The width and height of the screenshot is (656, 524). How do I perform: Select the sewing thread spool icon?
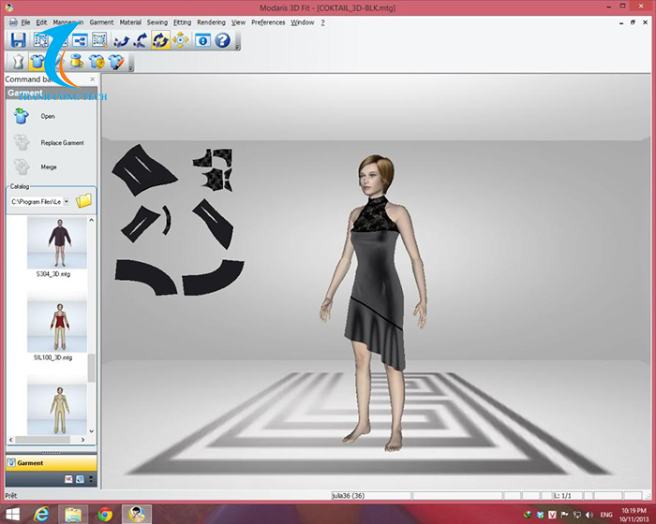[x=77, y=62]
